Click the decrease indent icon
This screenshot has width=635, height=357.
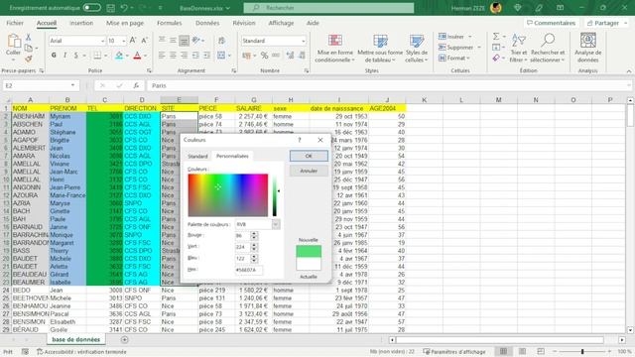tap(195, 56)
